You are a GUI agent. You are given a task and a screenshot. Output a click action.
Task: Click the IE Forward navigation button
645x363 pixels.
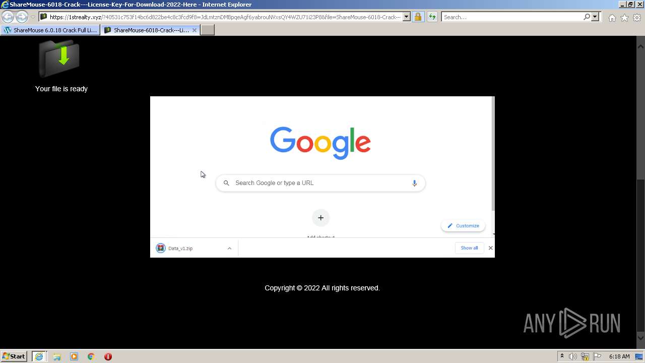click(x=22, y=17)
